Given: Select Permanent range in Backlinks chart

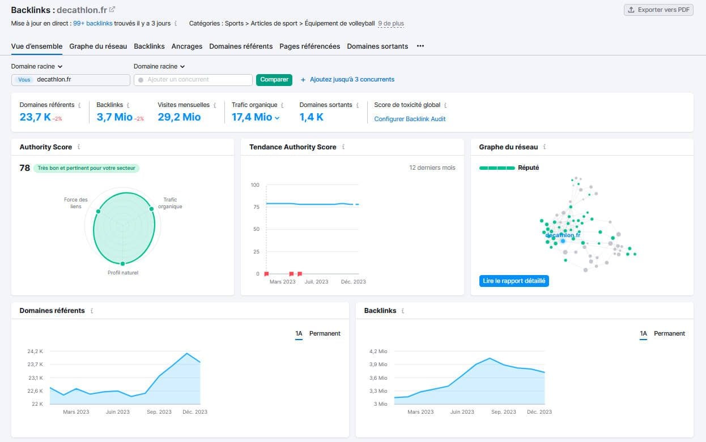Looking at the screenshot, I should [x=670, y=334].
